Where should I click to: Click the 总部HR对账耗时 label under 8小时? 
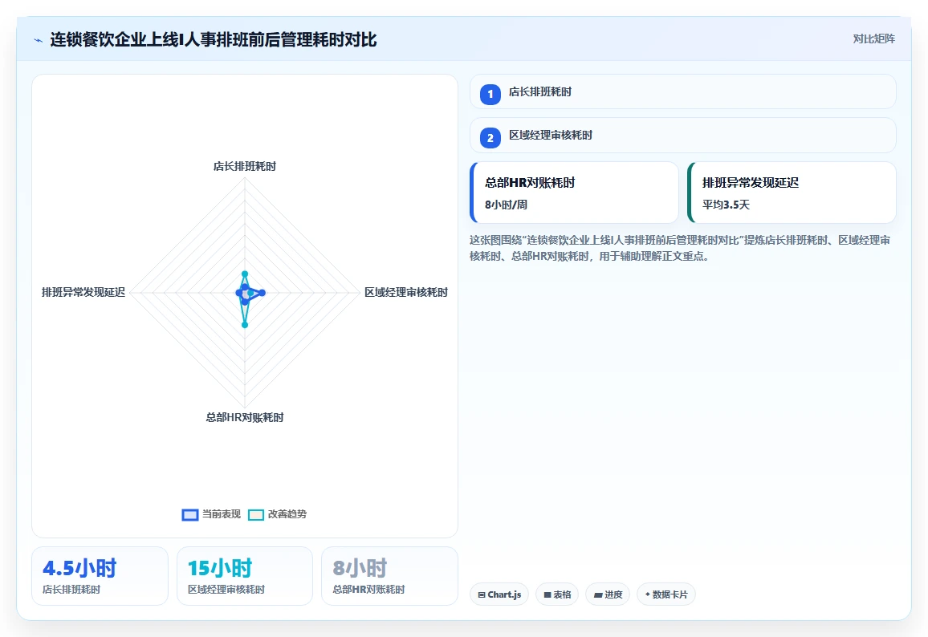tap(368, 590)
